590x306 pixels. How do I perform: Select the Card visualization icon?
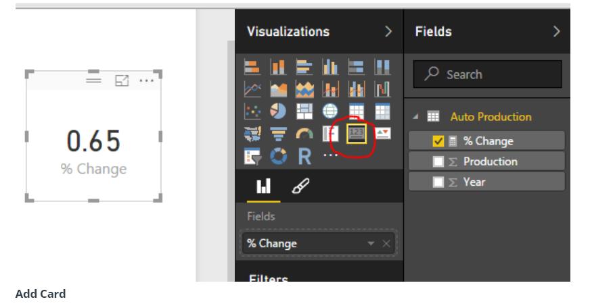[357, 134]
